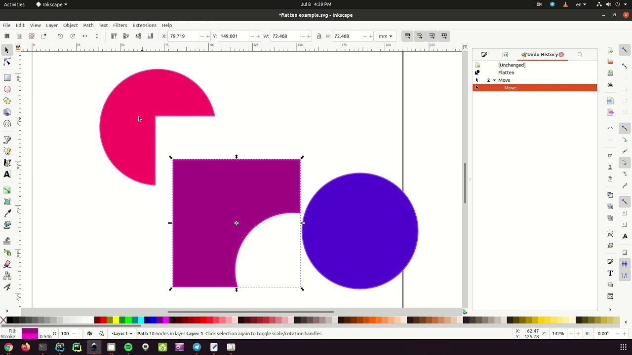This screenshot has width=632, height=355.
Task: Select the Color dropper tool
Action: tap(7, 213)
